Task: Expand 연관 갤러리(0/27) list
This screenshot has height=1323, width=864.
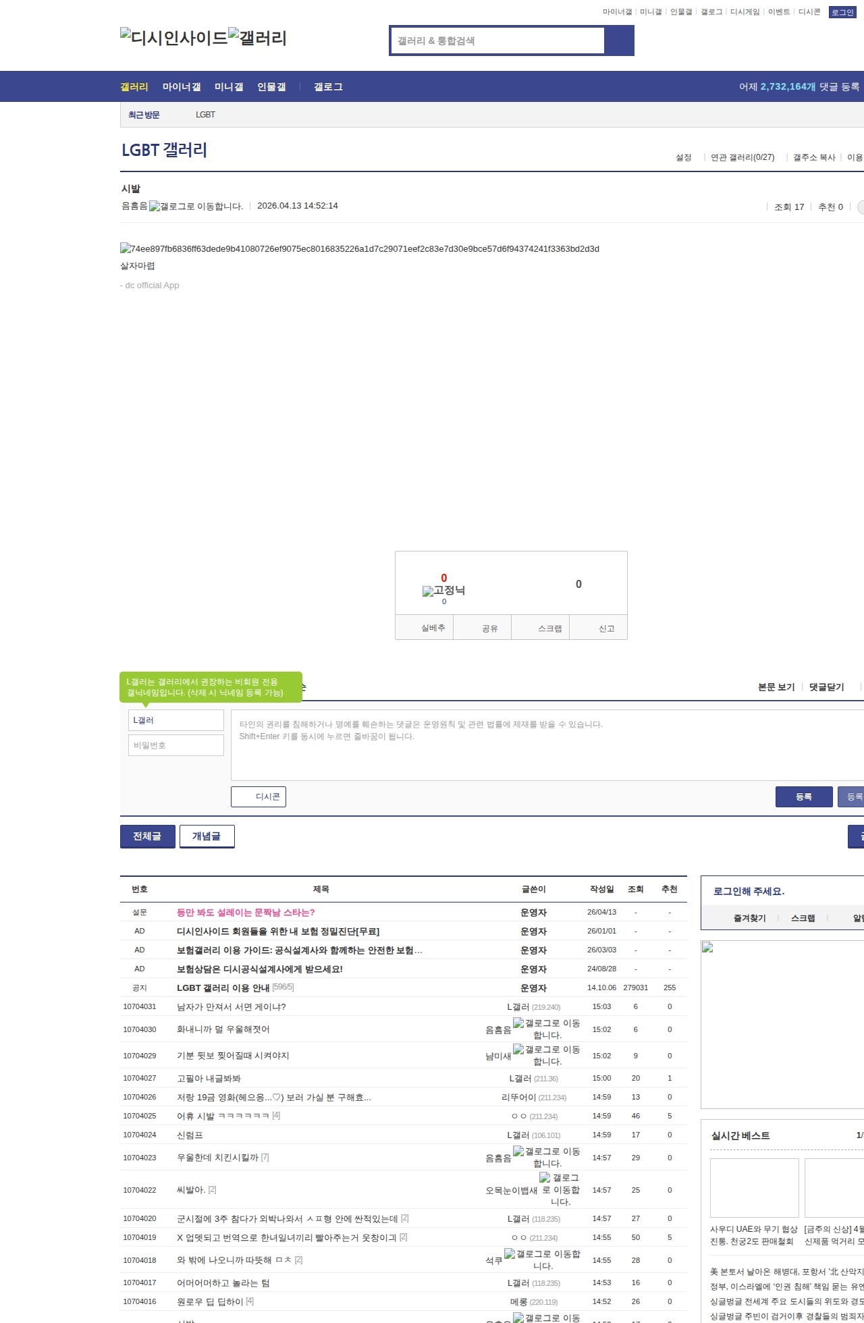Action: (742, 157)
